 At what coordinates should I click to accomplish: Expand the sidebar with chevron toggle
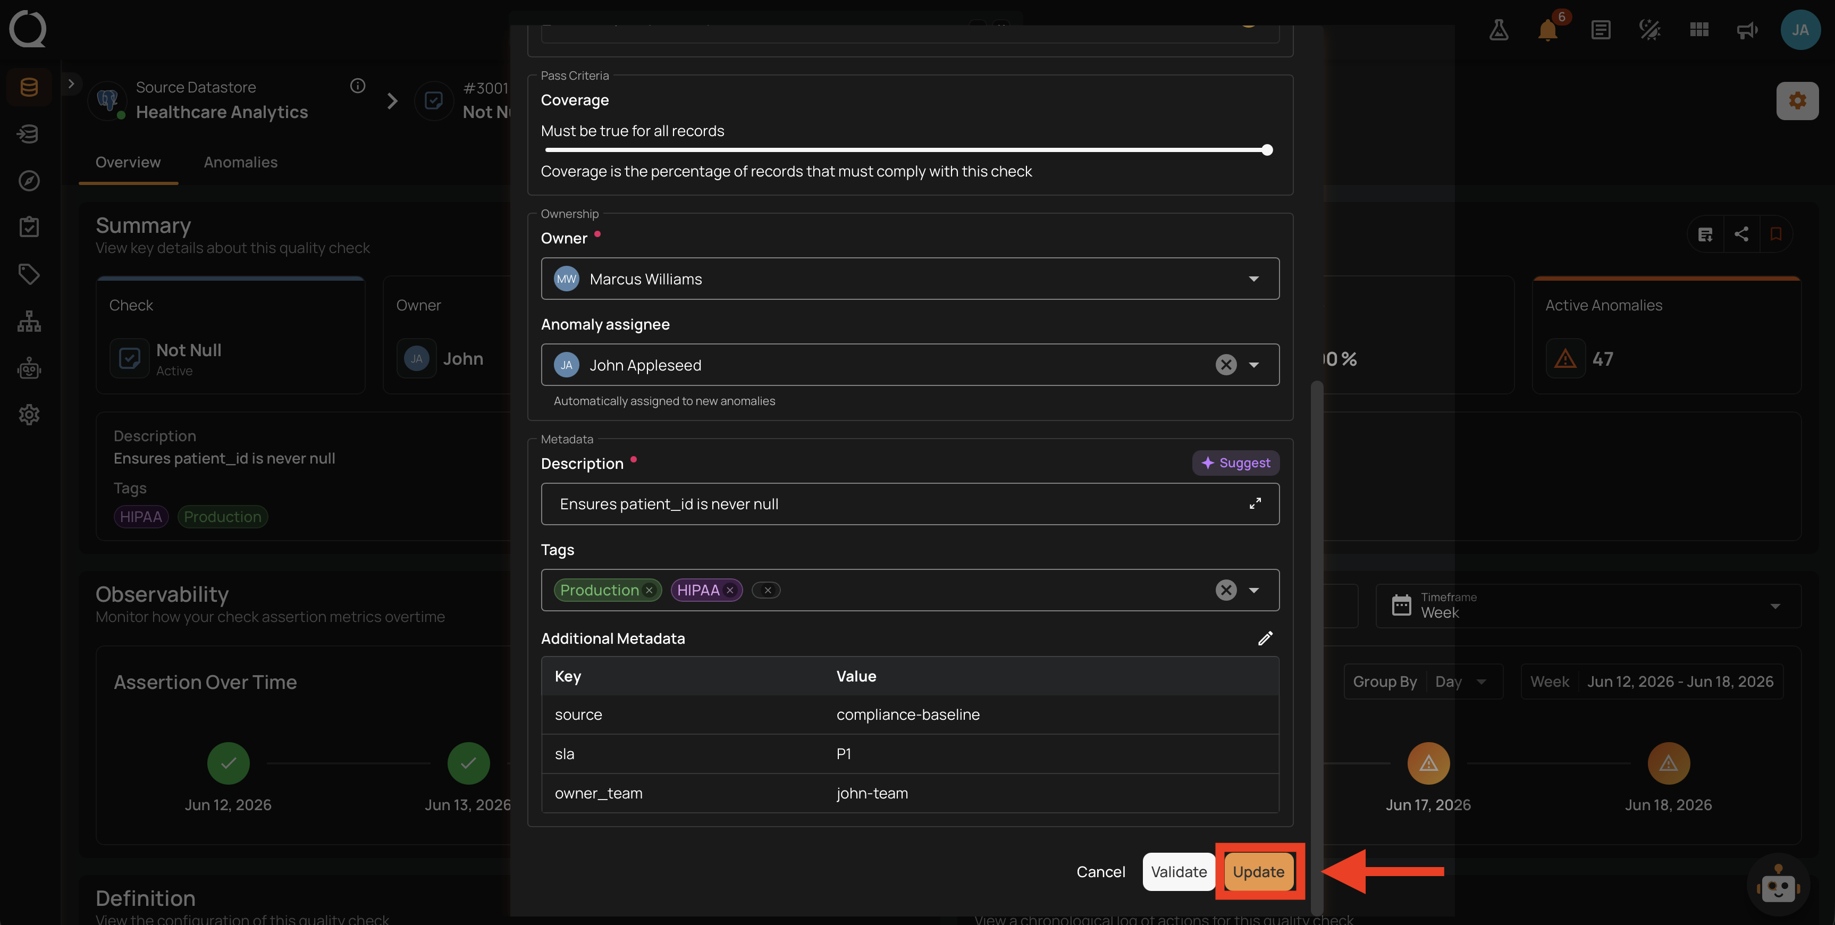click(71, 83)
